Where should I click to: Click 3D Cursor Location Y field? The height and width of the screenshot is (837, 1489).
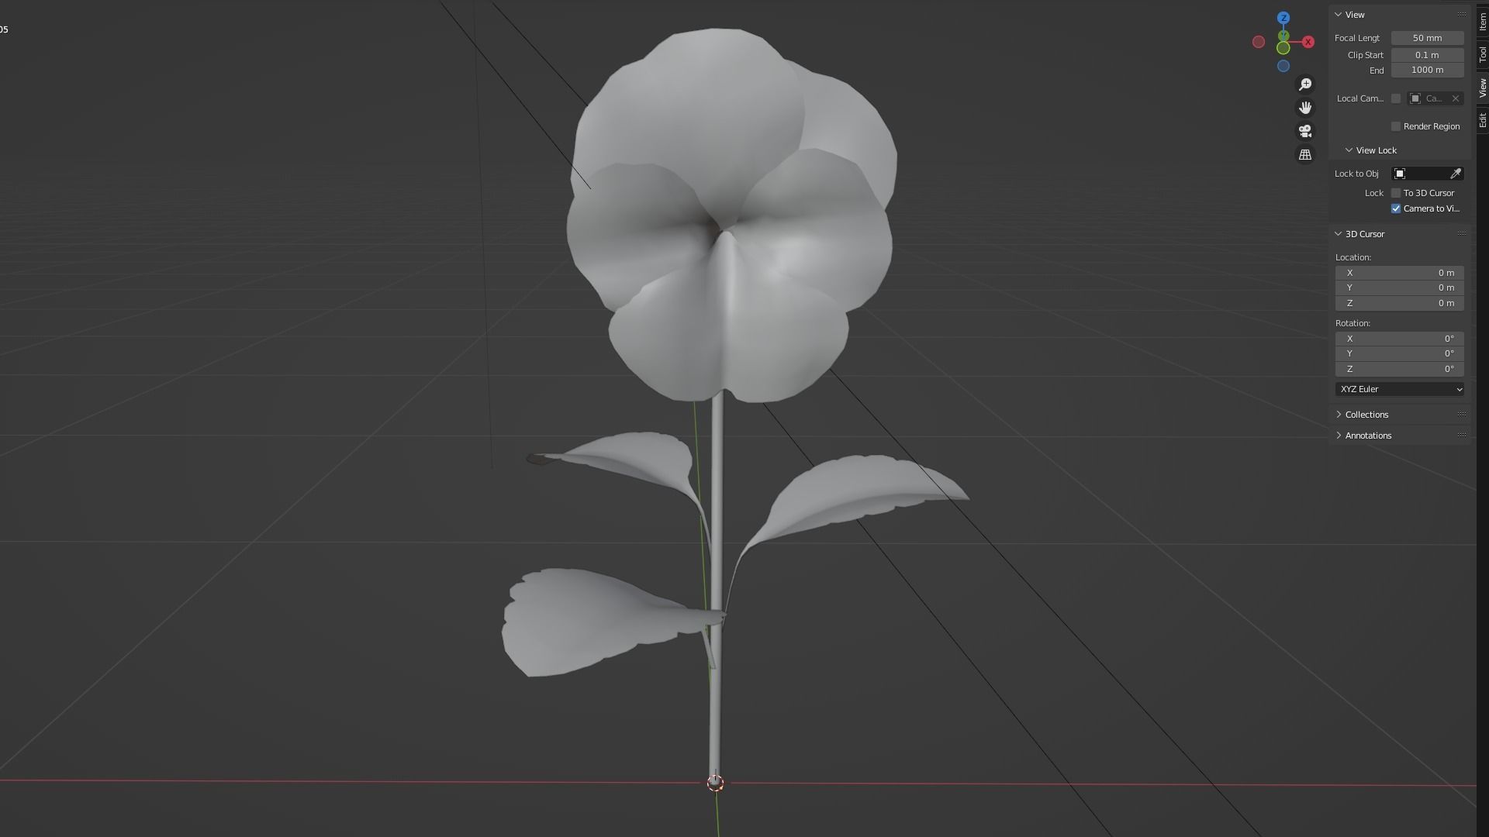1400,288
